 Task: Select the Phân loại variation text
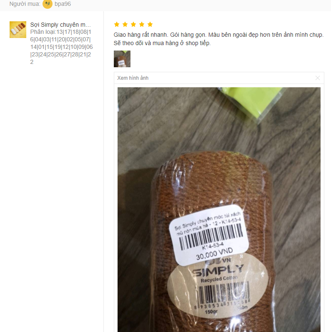(x=61, y=47)
